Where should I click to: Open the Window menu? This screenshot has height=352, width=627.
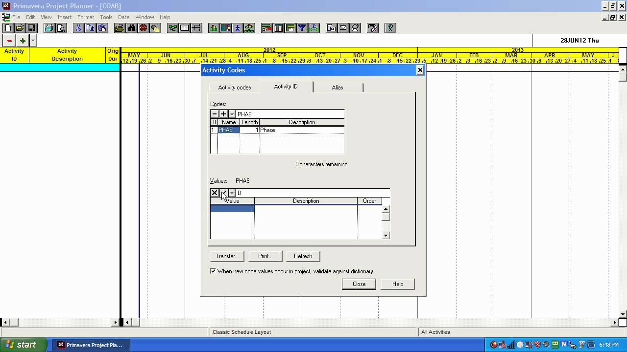tap(145, 17)
